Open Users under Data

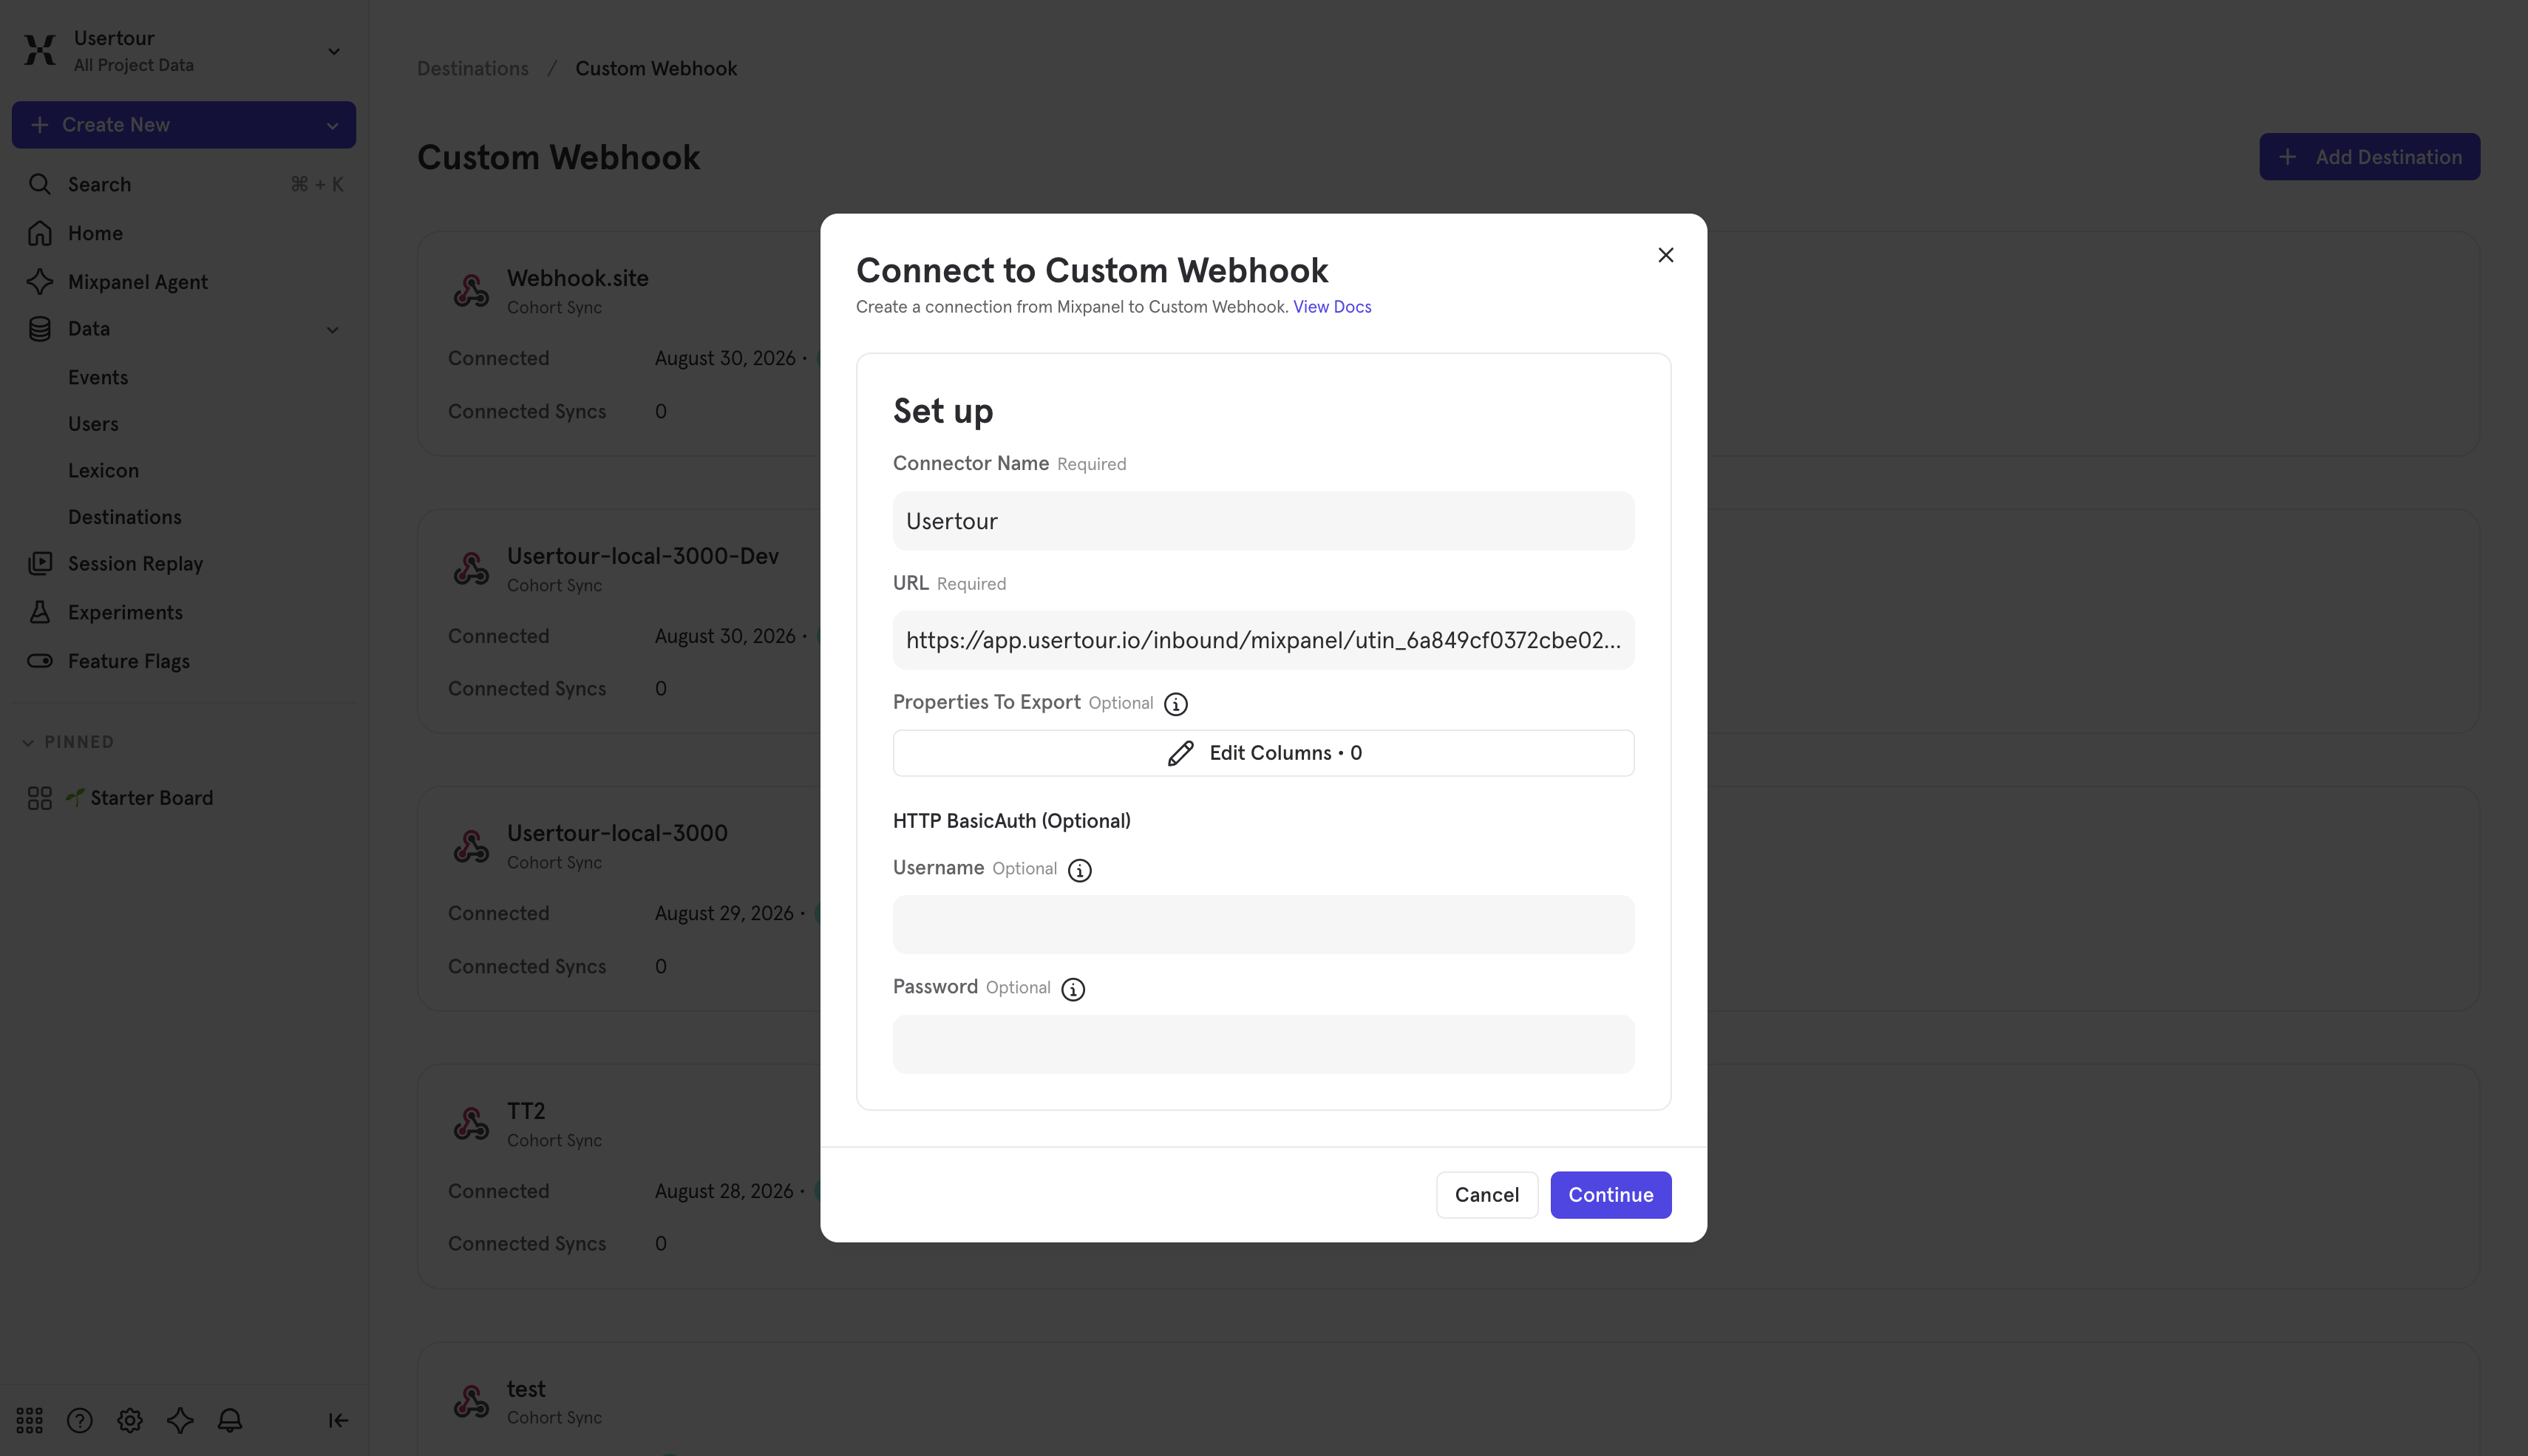[93, 424]
